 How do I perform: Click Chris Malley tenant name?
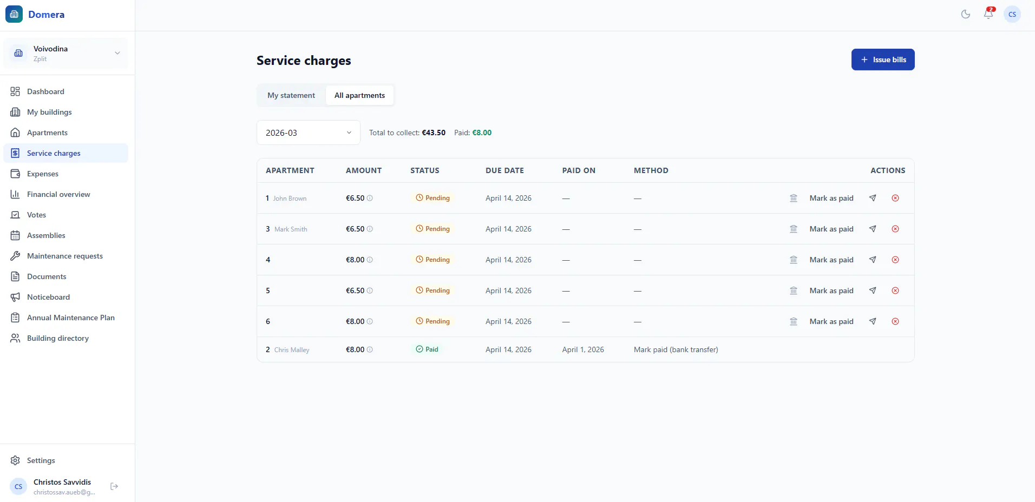click(292, 350)
